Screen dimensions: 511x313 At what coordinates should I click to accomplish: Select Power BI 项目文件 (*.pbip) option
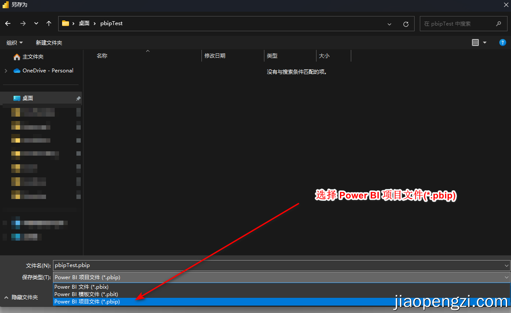(87, 301)
